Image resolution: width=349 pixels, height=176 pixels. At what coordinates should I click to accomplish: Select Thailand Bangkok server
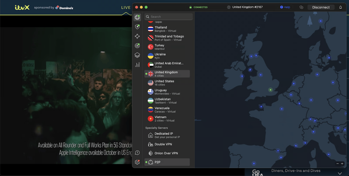pyautogui.click(x=167, y=29)
